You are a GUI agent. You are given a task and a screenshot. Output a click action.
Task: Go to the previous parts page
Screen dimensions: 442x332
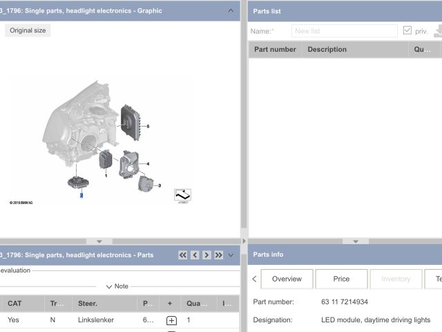point(195,255)
